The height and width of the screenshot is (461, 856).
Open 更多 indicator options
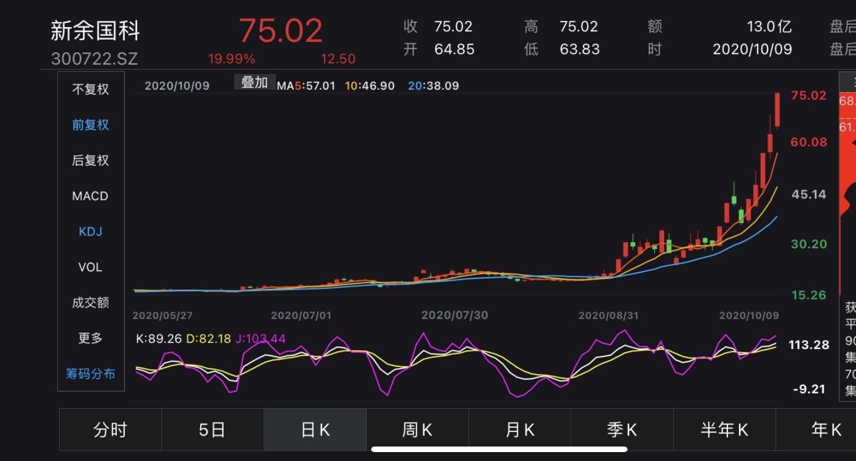click(x=90, y=338)
